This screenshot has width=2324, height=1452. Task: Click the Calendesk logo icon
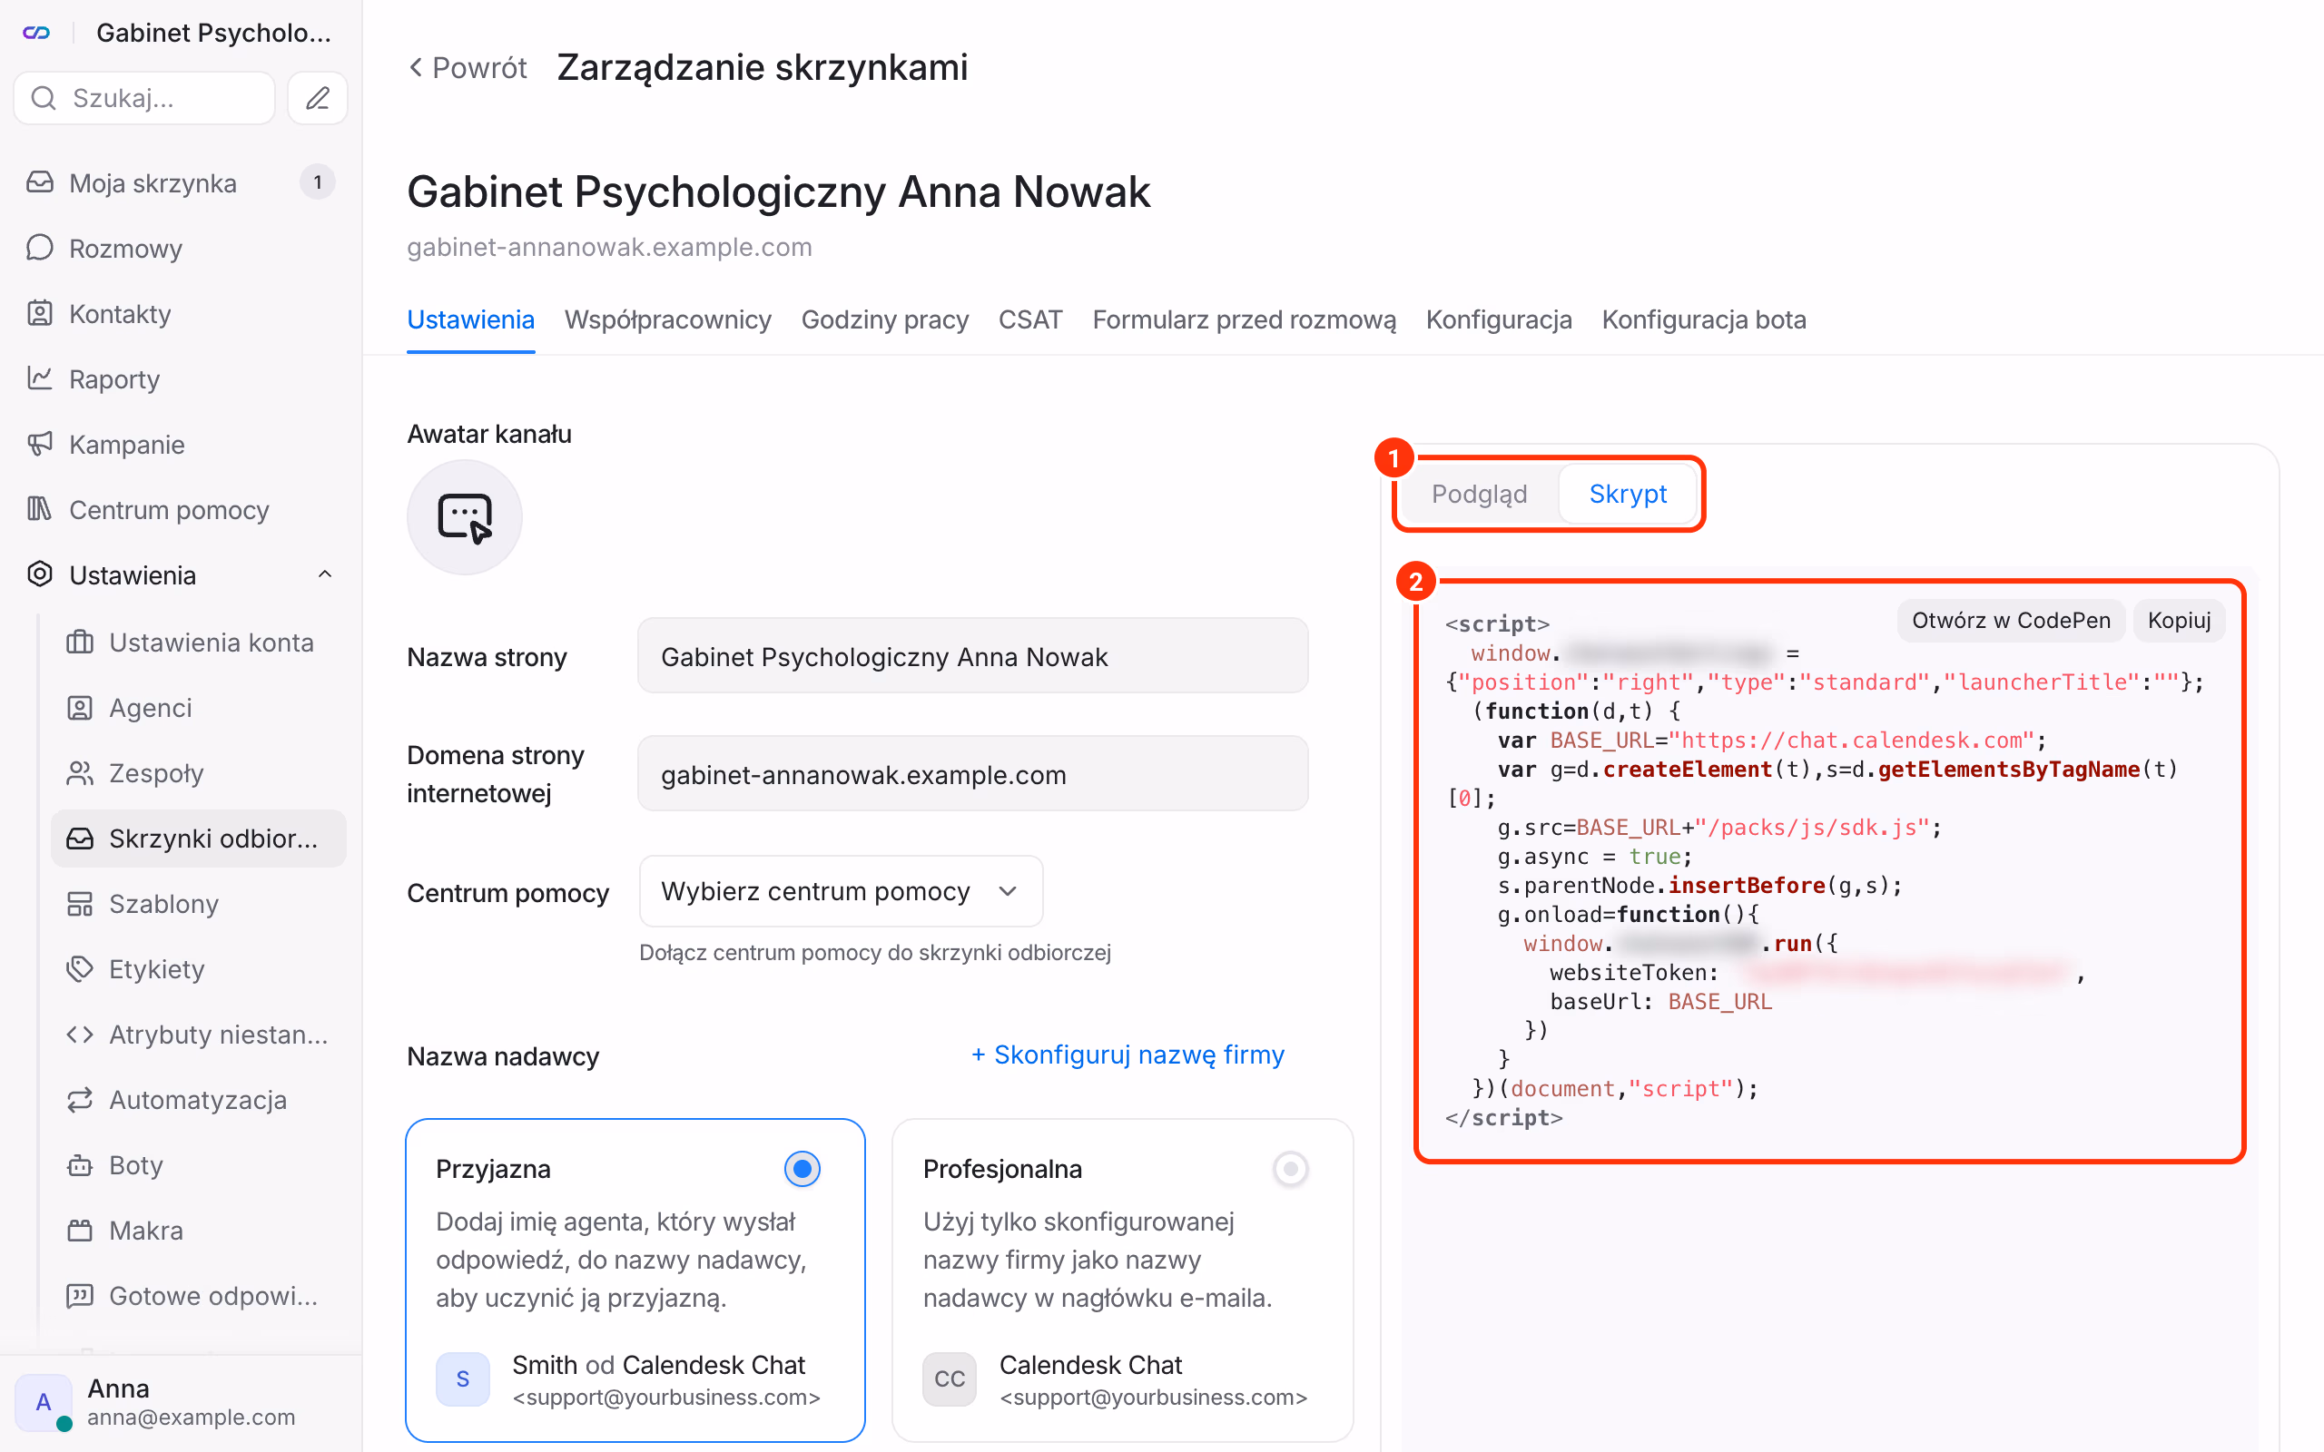point(36,33)
